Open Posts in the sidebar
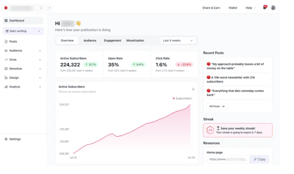Image resolution: width=294 pixels, height=174 pixels. pyautogui.click(x=13, y=41)
